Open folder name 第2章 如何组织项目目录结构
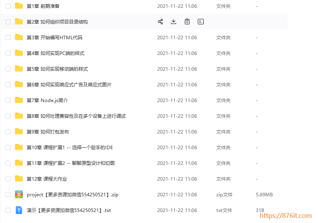318x223 pixels. coord(57,22)
